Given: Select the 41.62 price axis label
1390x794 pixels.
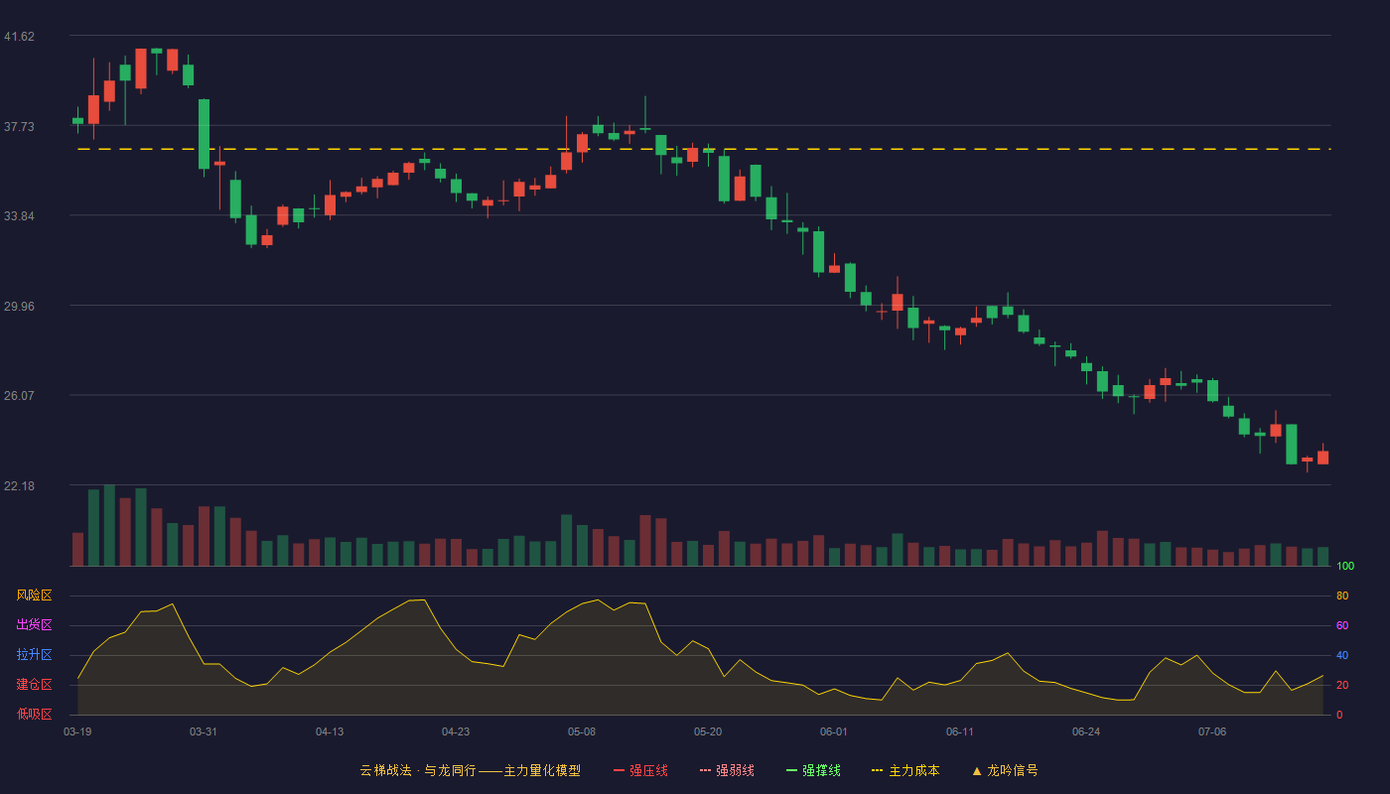Looking at the screenshot, I should pos(19,37).
